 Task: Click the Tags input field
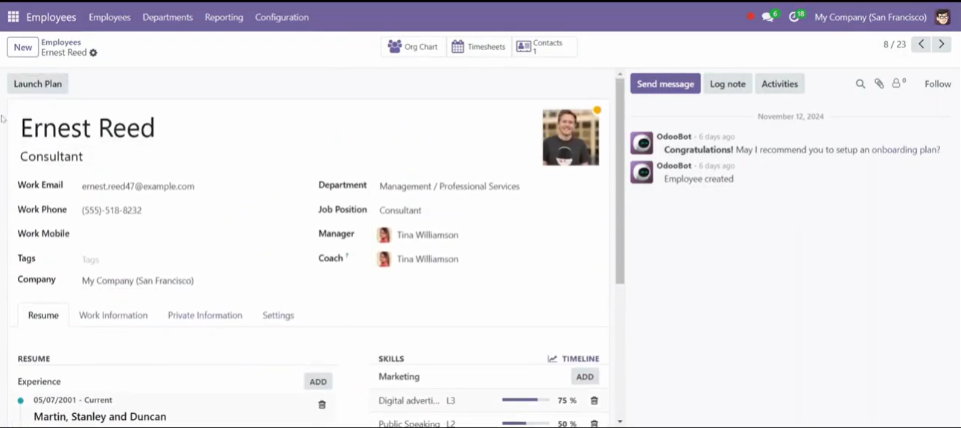tap(190, 259)
